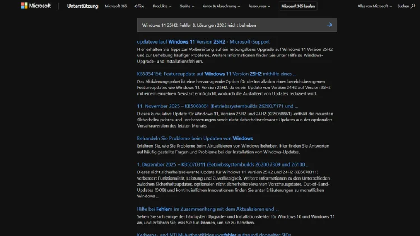Click the Microsoft logo
420x236 pixels.
pos(36,6)
